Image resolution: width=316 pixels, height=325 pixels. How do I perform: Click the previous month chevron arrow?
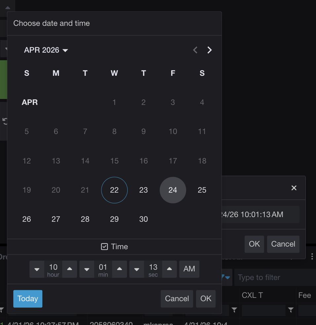(x=195, y=50)
